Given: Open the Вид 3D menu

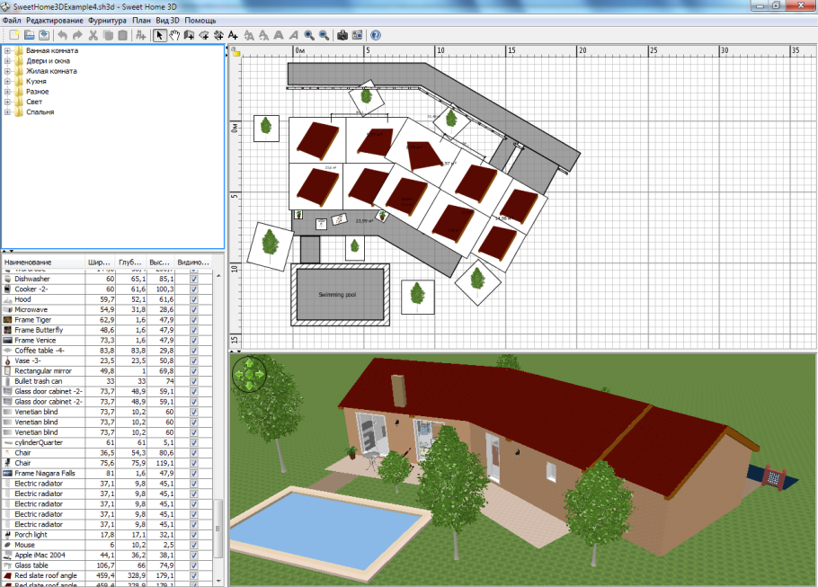Looking at the screenshot, I should pyautogui.click(x=167, y=20).
